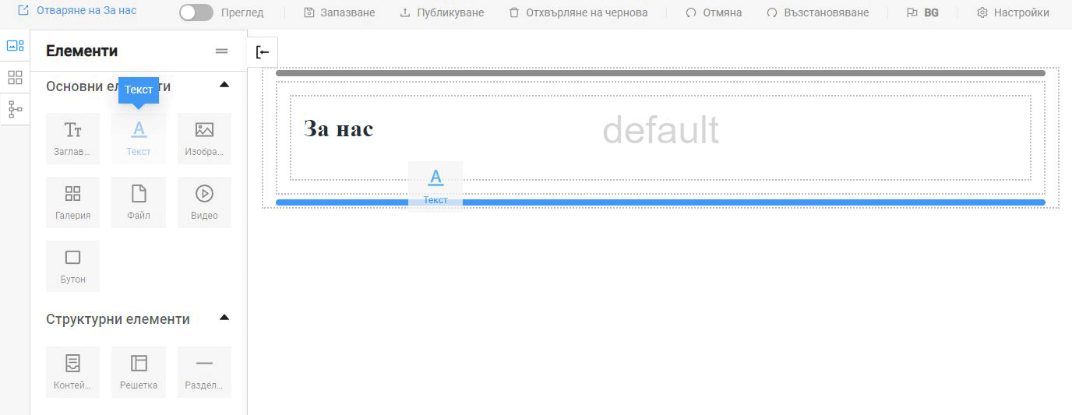Switch to the structure tree sidebar tab
This screenshot has height=415, width=1072.
click(x=15, y=109)
